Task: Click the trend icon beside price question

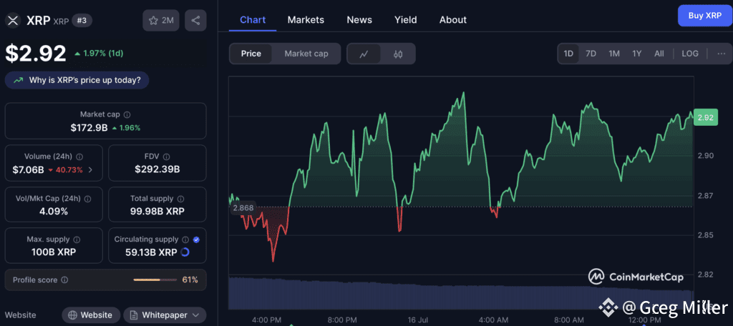Action: [x=18, y=80]
